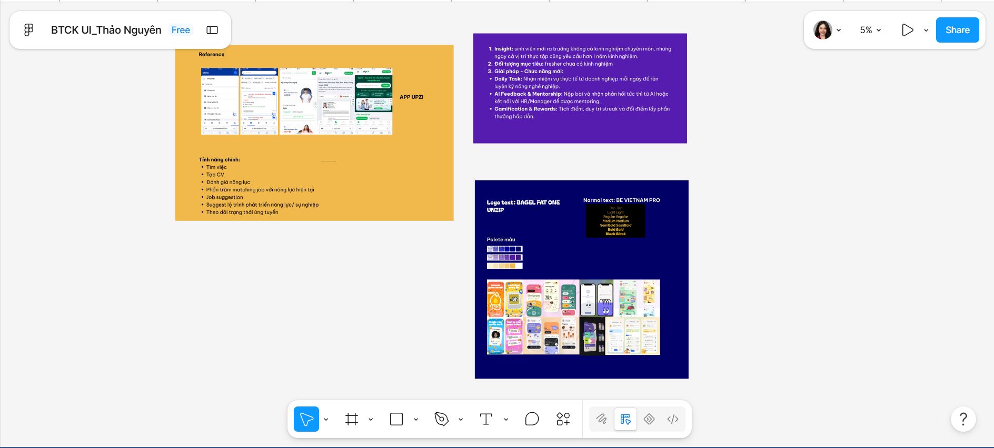Select the yellow palette swatch row
The height and width of the screenshot is (448, 994).
tap(504, 266)
